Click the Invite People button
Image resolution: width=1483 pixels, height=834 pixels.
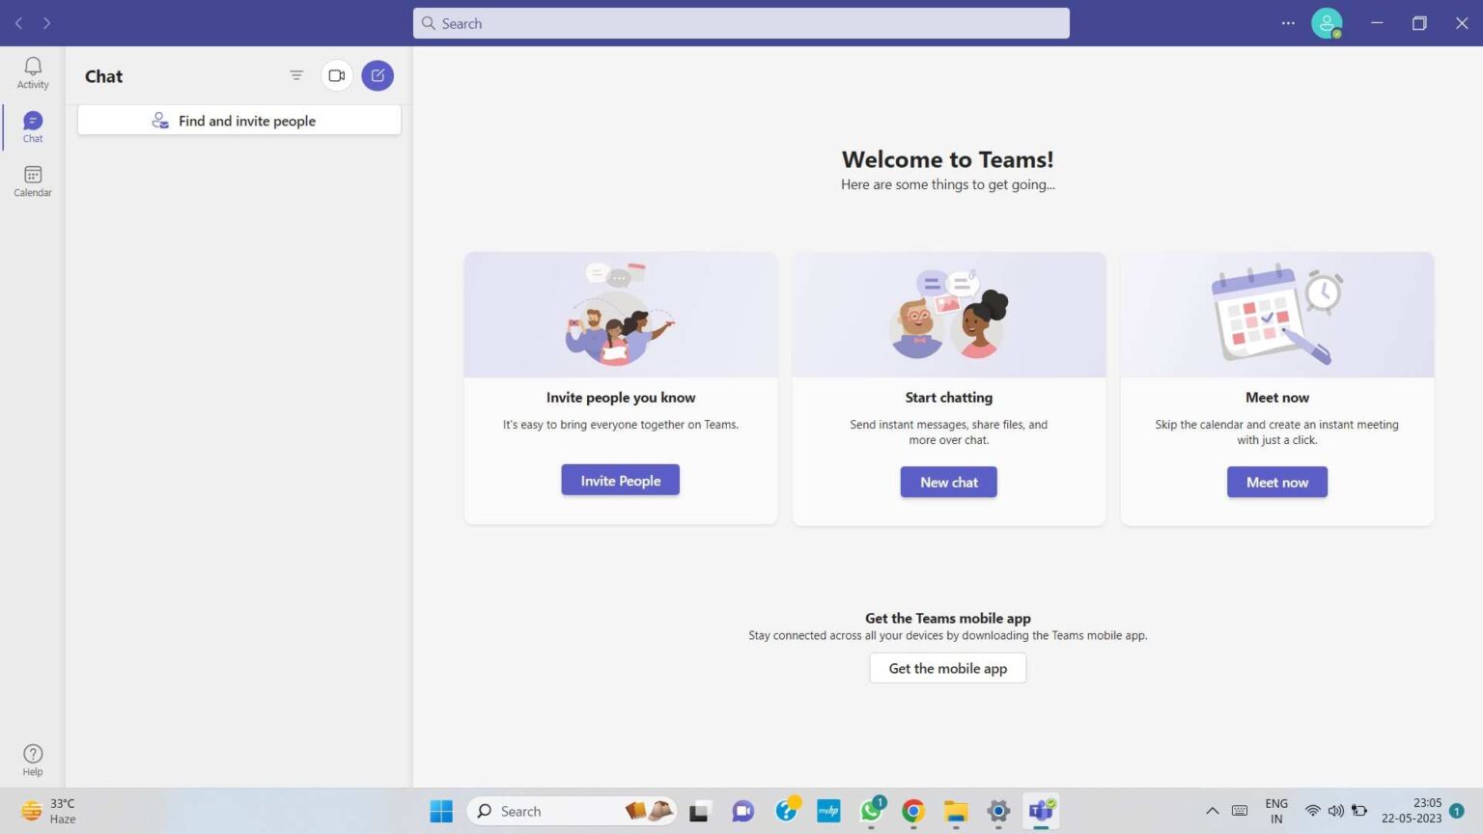point(620,480)
